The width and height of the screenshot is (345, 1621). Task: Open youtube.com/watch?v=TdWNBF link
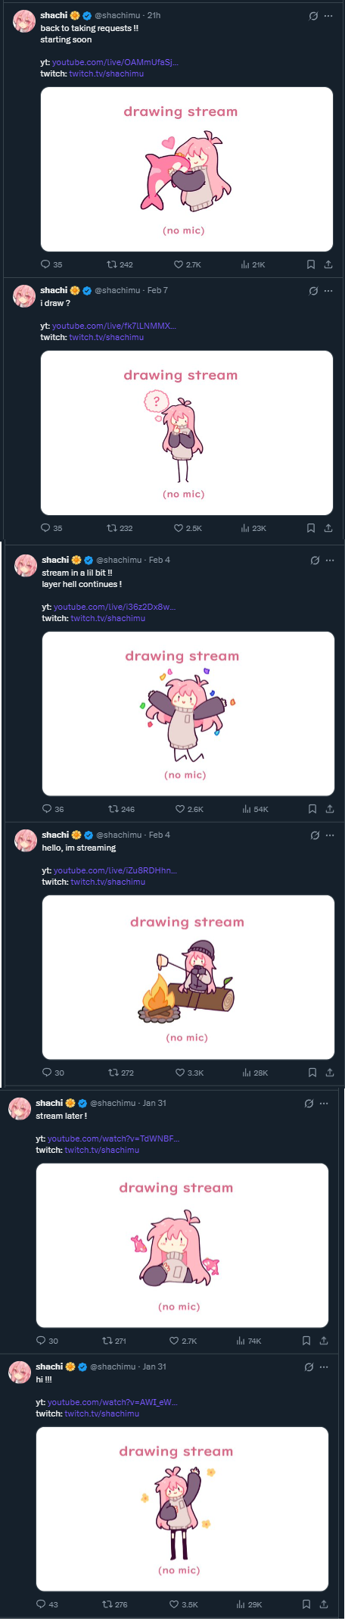click(113, 1138)
